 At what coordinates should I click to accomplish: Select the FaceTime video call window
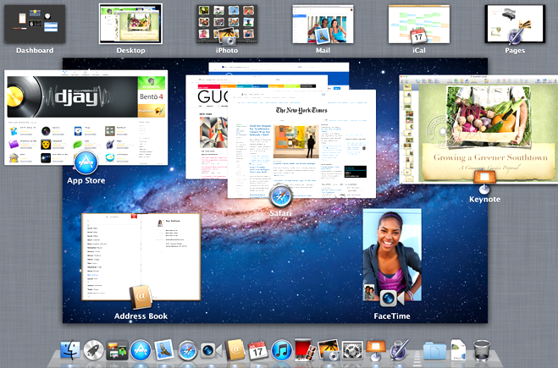coord(392,255)
